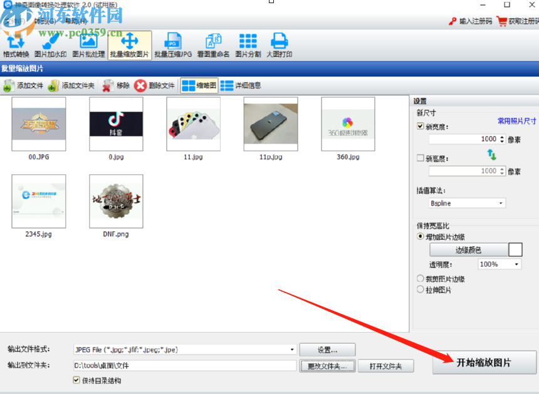Switch to 详细信息 details view
The height and width of the screenshot is (394, 539).
click(241, 86)
